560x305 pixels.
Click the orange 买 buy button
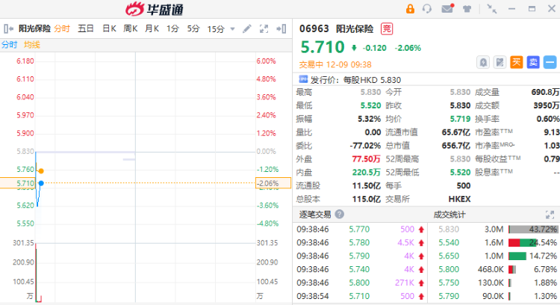(x=517, y=63)
